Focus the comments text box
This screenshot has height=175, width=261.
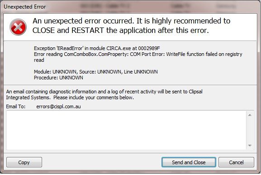pyautogui.click(x=126, y=130)
